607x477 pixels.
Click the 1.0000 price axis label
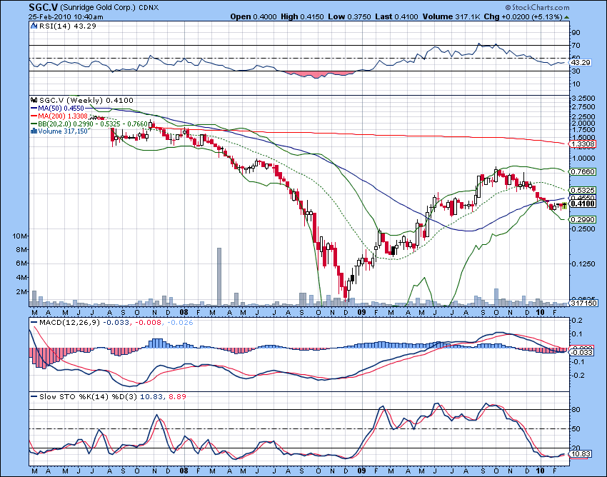[583, 158]
